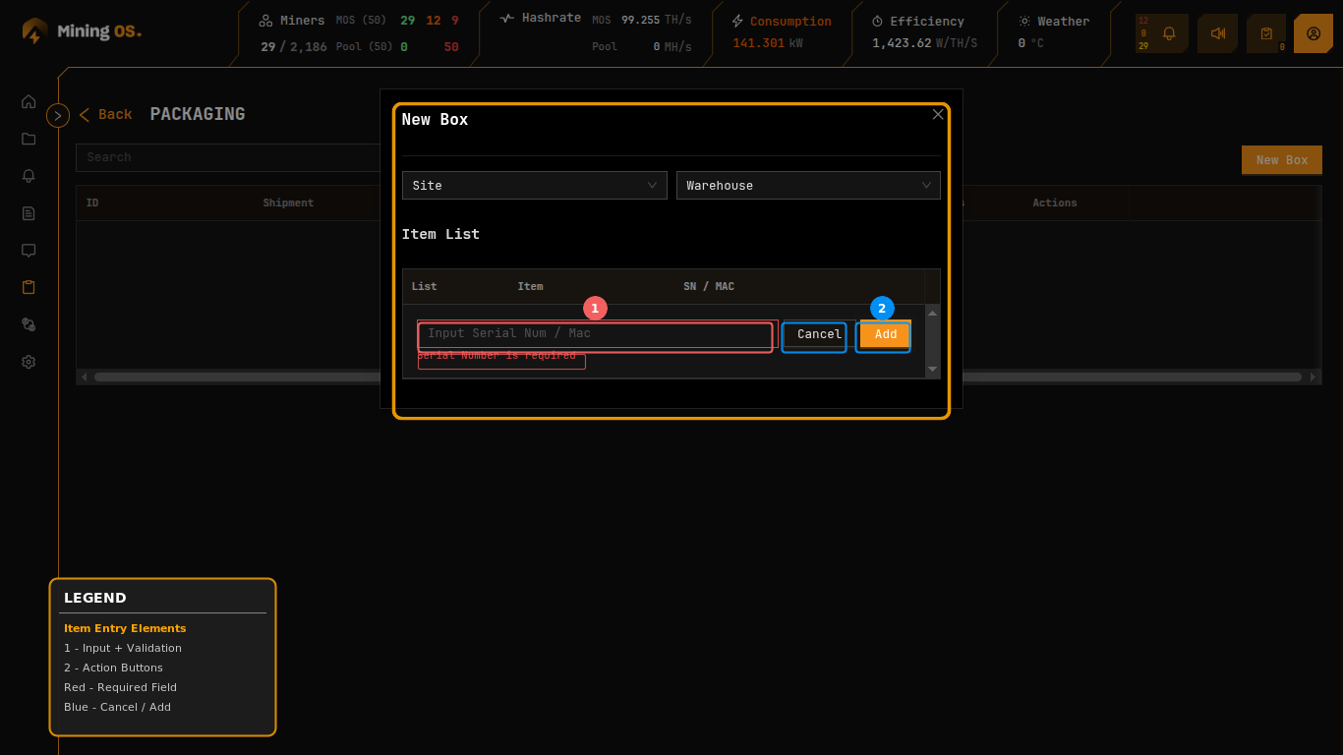Add the item using the Add button
This screenshot has height=755, width=1343.
coord(883,335)
